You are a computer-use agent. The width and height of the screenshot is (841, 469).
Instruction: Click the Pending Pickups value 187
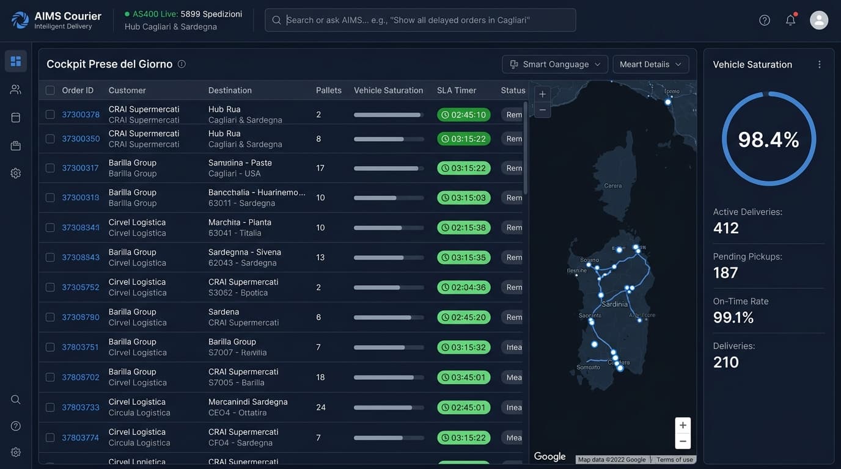(725, 272)
